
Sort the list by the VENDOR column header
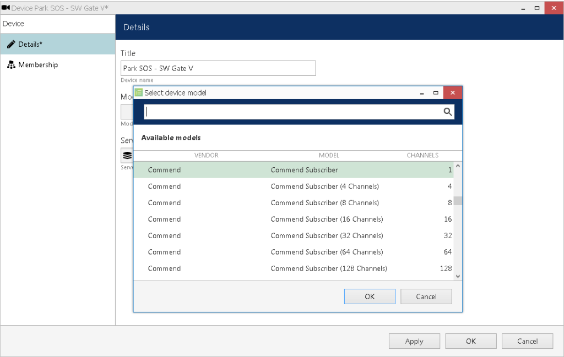[206, 155]
